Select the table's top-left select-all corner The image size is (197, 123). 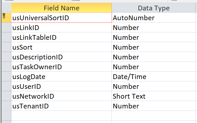[6, 8]
